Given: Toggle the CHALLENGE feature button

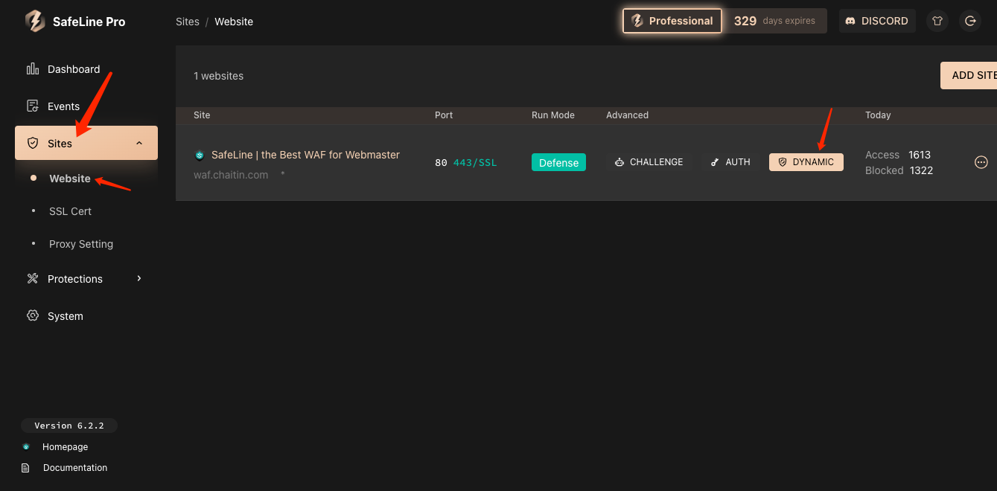Looking at the screenshot, I should tap(649, 162).
